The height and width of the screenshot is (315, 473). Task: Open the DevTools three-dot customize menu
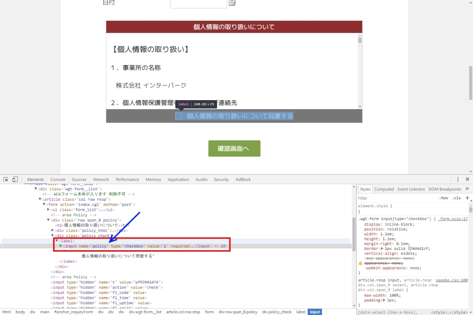click(458, 179)
